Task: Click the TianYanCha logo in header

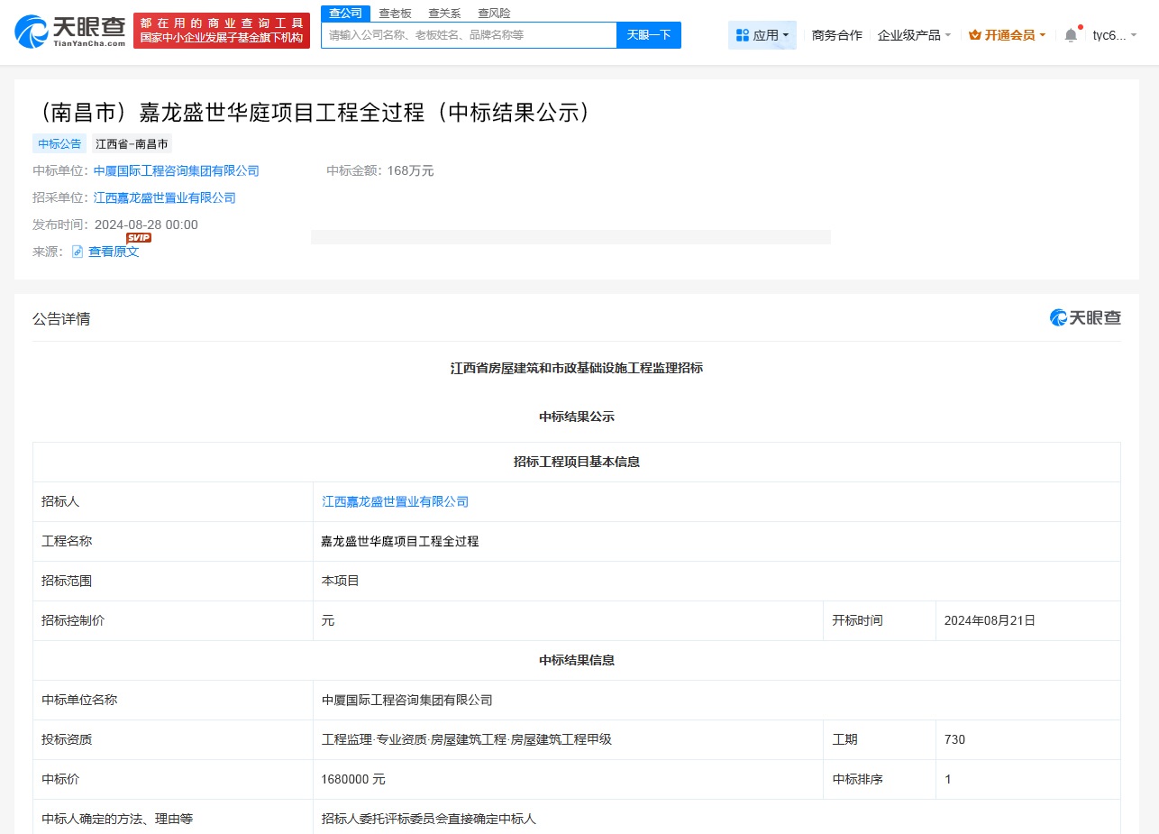Action: pyautogui.click(x=70, y=32)
